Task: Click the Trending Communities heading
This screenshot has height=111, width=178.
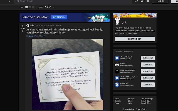Action: coord(124,52)
